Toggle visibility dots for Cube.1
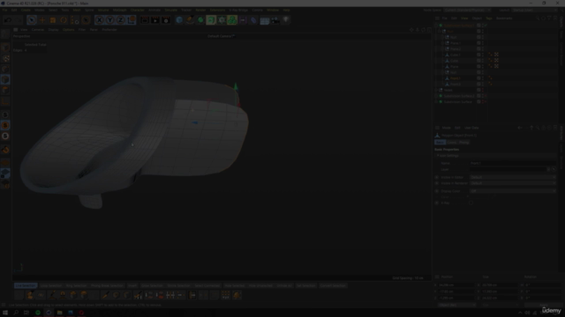This screenshot has height=317, width=565. point(483,55)
